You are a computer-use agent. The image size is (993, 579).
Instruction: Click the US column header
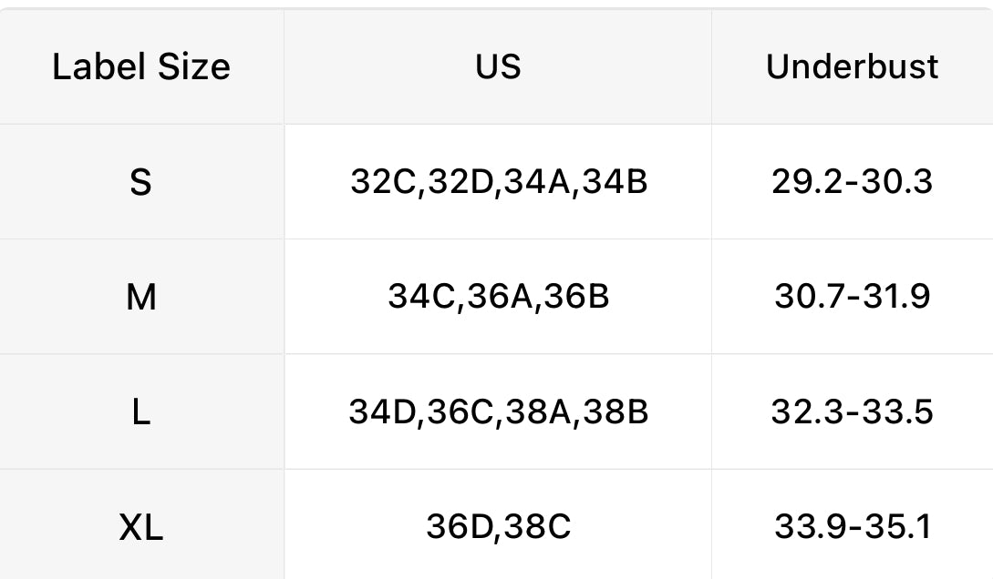[x=498, y=66]
